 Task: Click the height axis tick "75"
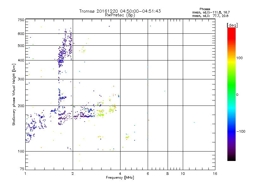(22, 169)
